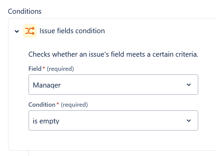Click the orange shuffle condition icon
The height and width of the screenshot is (156, 216).
point(30,31)
